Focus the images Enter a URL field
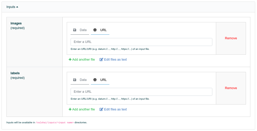This screenshot has width=257, height=131. click(141, 42)
